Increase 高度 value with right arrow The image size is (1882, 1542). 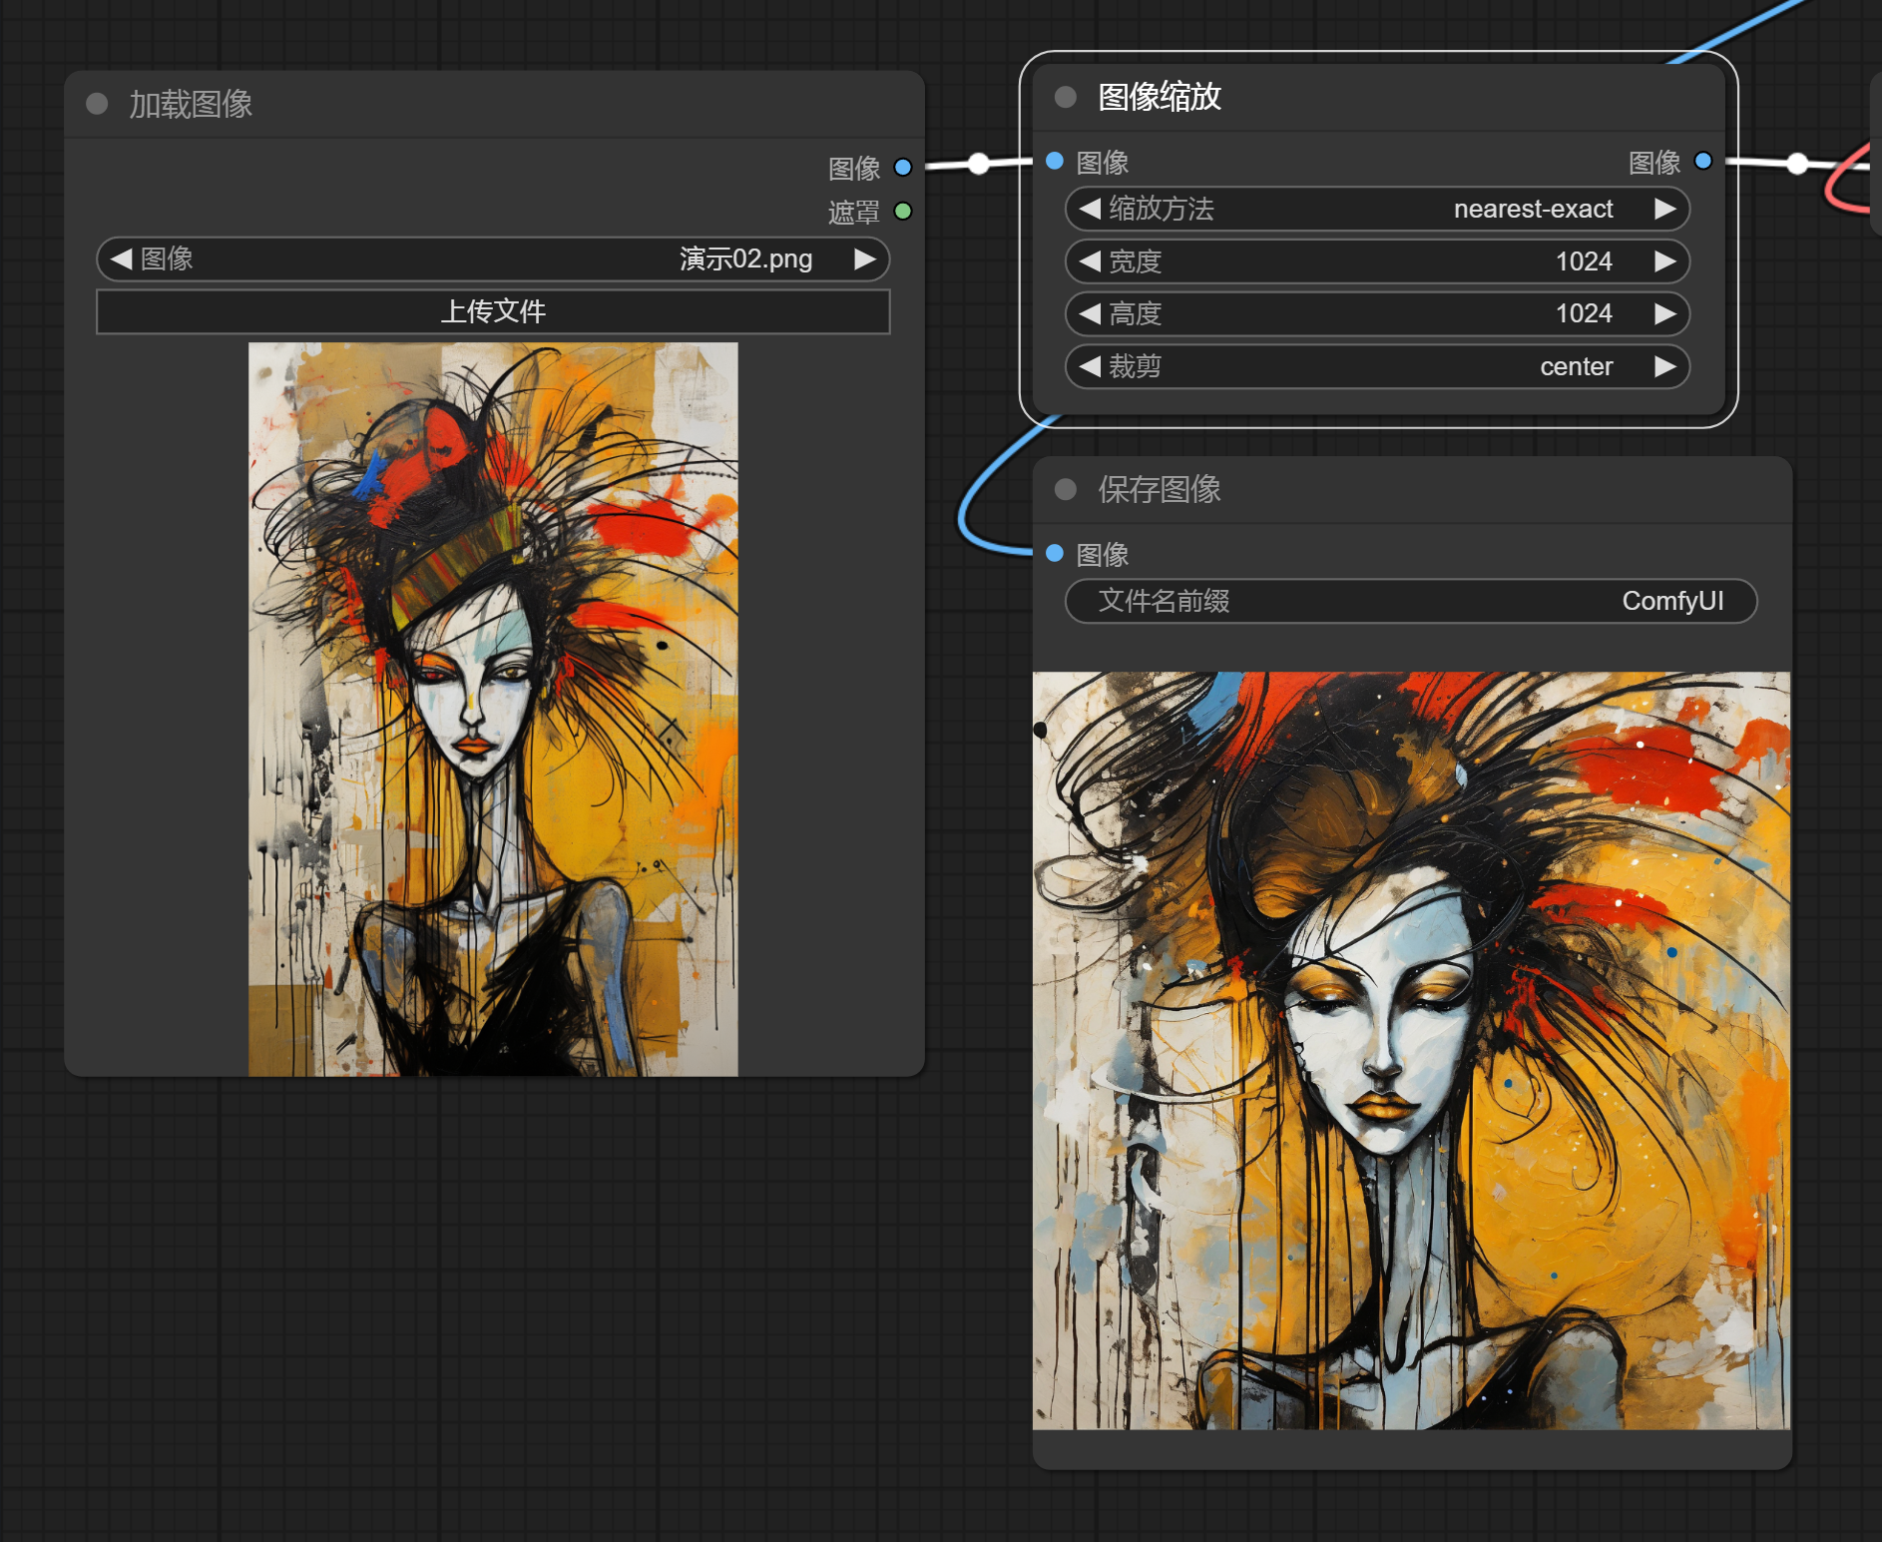[x=1663, y=314]
